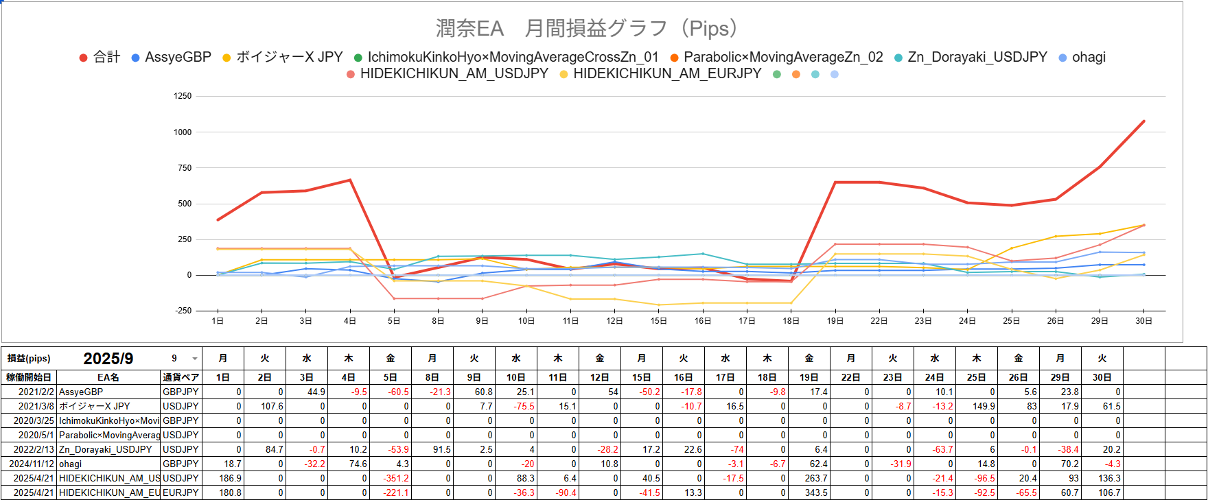This screenshot has height=500, width=1208.
Task: Click the 稼働開始日 header cell
Action: pos(29,377)
